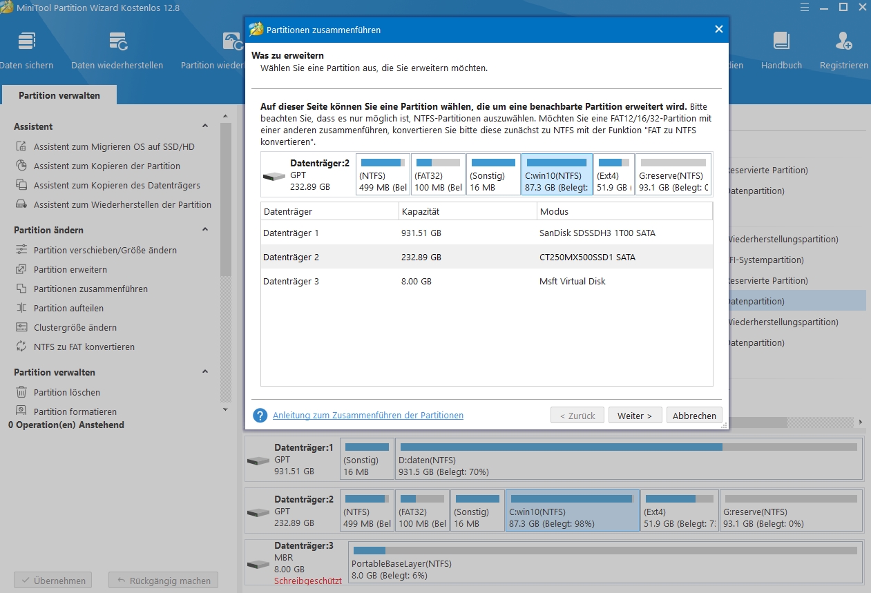Close the Partitionen zusammenführen dialog
The height and width of the screenshot is (593, 871).
pyautogui.click(x=718, y=30)
